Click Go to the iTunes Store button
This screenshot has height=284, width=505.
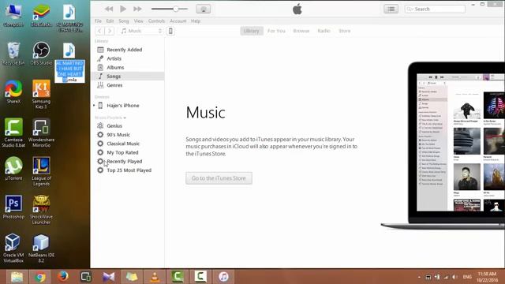[219, 178]
